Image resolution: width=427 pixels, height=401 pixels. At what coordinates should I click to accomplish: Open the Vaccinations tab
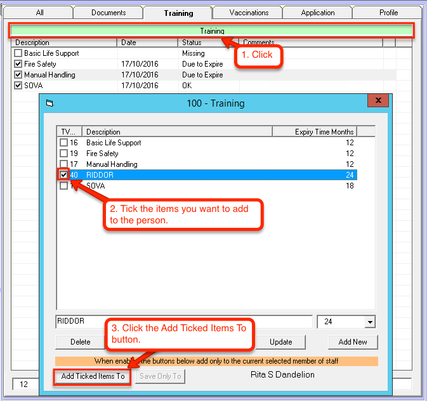point(247,13)
